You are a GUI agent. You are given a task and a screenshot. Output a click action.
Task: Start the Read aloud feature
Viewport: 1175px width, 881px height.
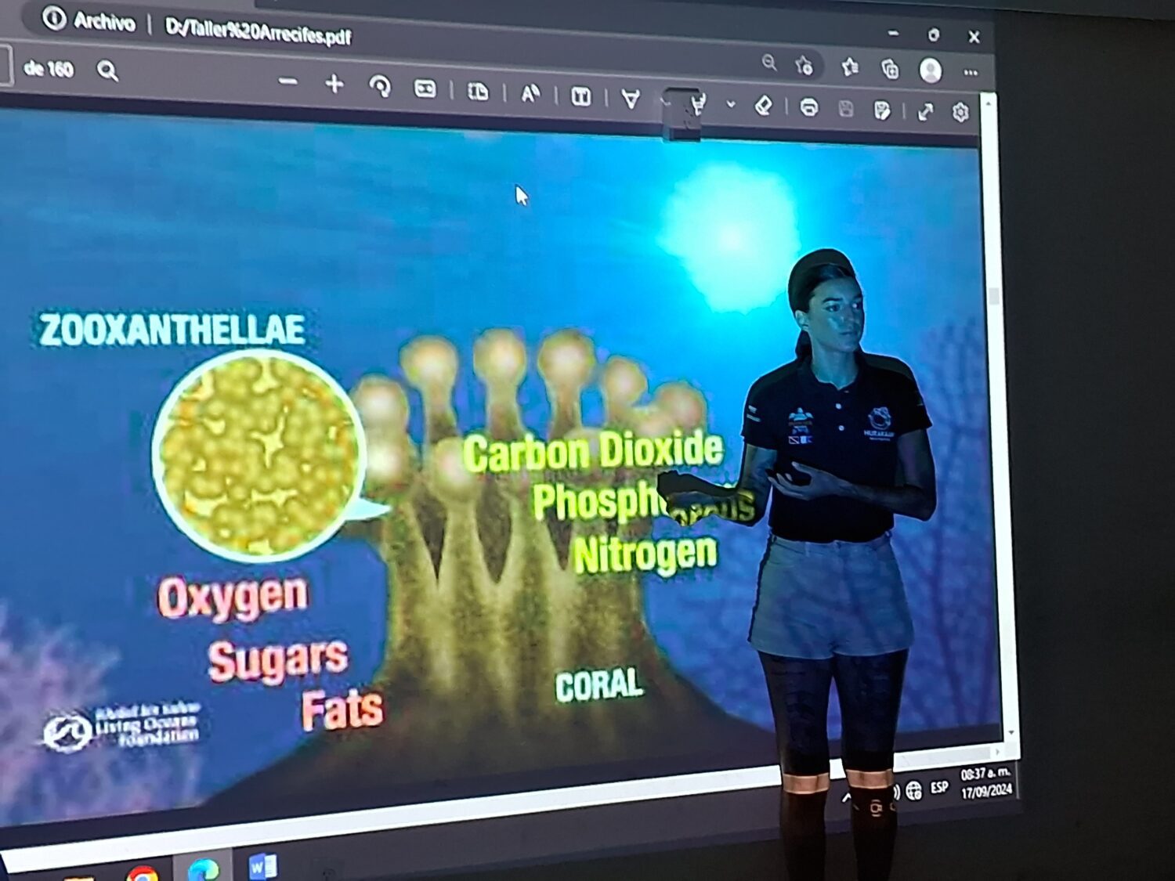point(530,94)
